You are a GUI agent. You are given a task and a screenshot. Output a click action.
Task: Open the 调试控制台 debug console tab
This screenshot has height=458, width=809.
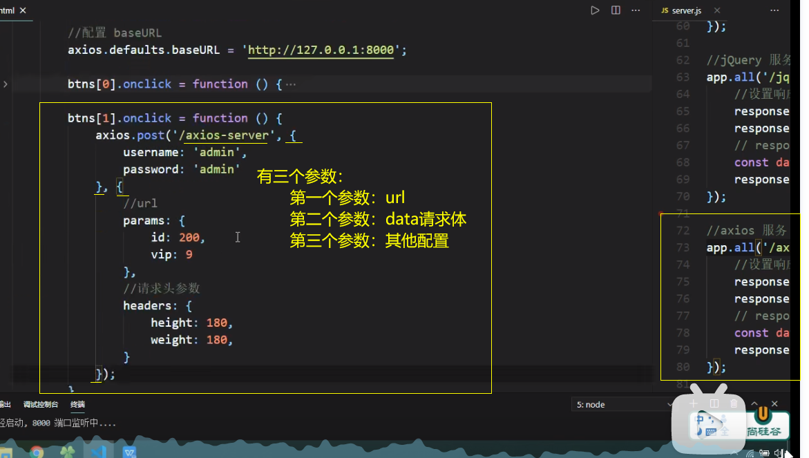click(41, 404)
